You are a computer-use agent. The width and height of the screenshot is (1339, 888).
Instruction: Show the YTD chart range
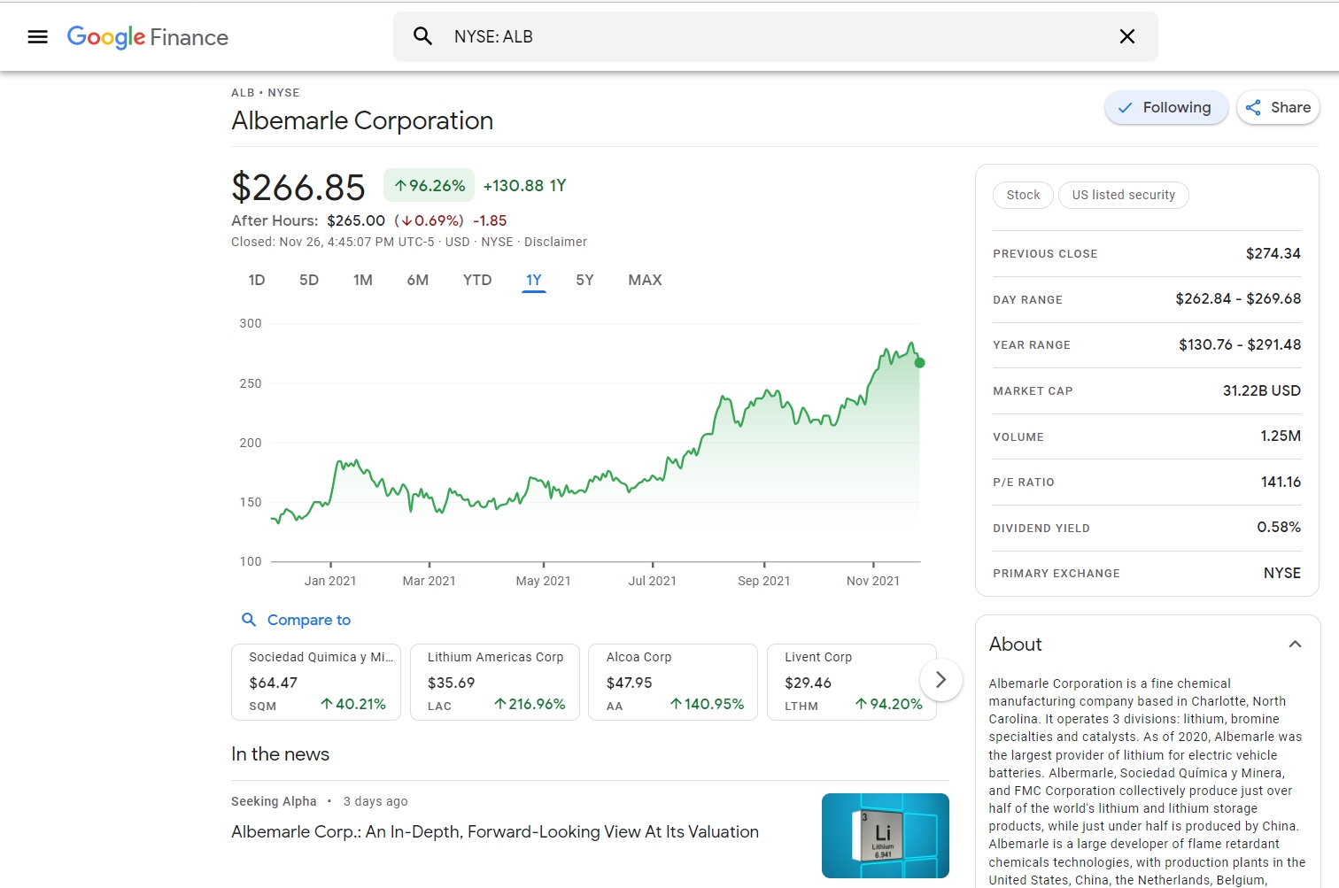point(477,280)
